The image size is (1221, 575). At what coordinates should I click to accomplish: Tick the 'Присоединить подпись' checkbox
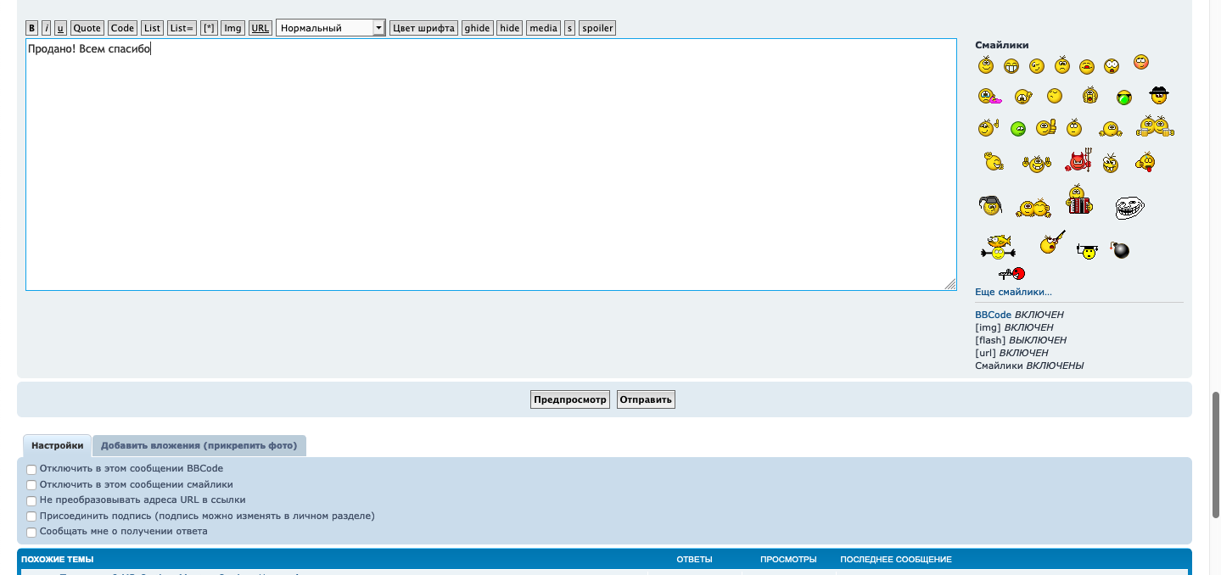(31, 516)
